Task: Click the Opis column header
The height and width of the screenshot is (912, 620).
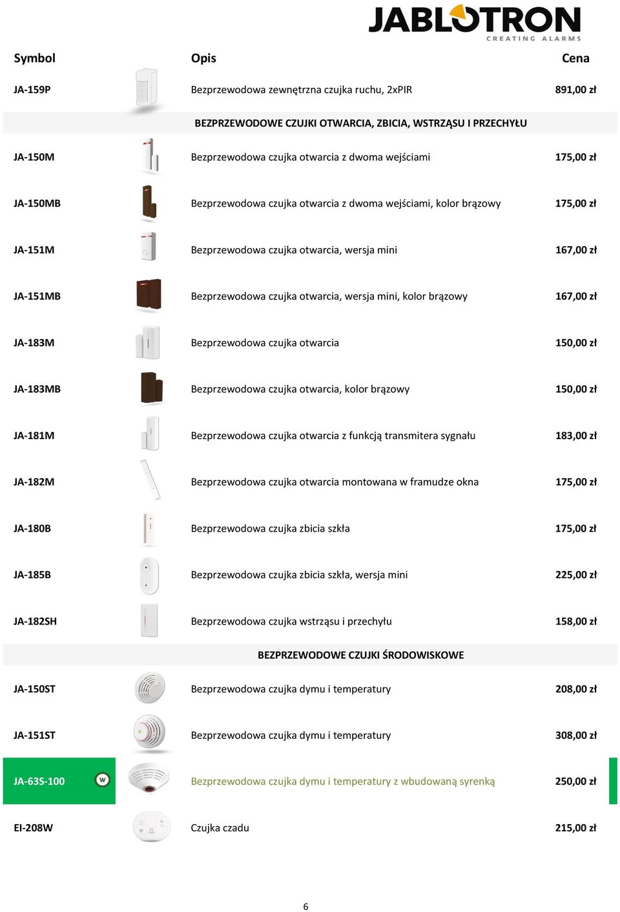Action: click(x=203, y=58)
